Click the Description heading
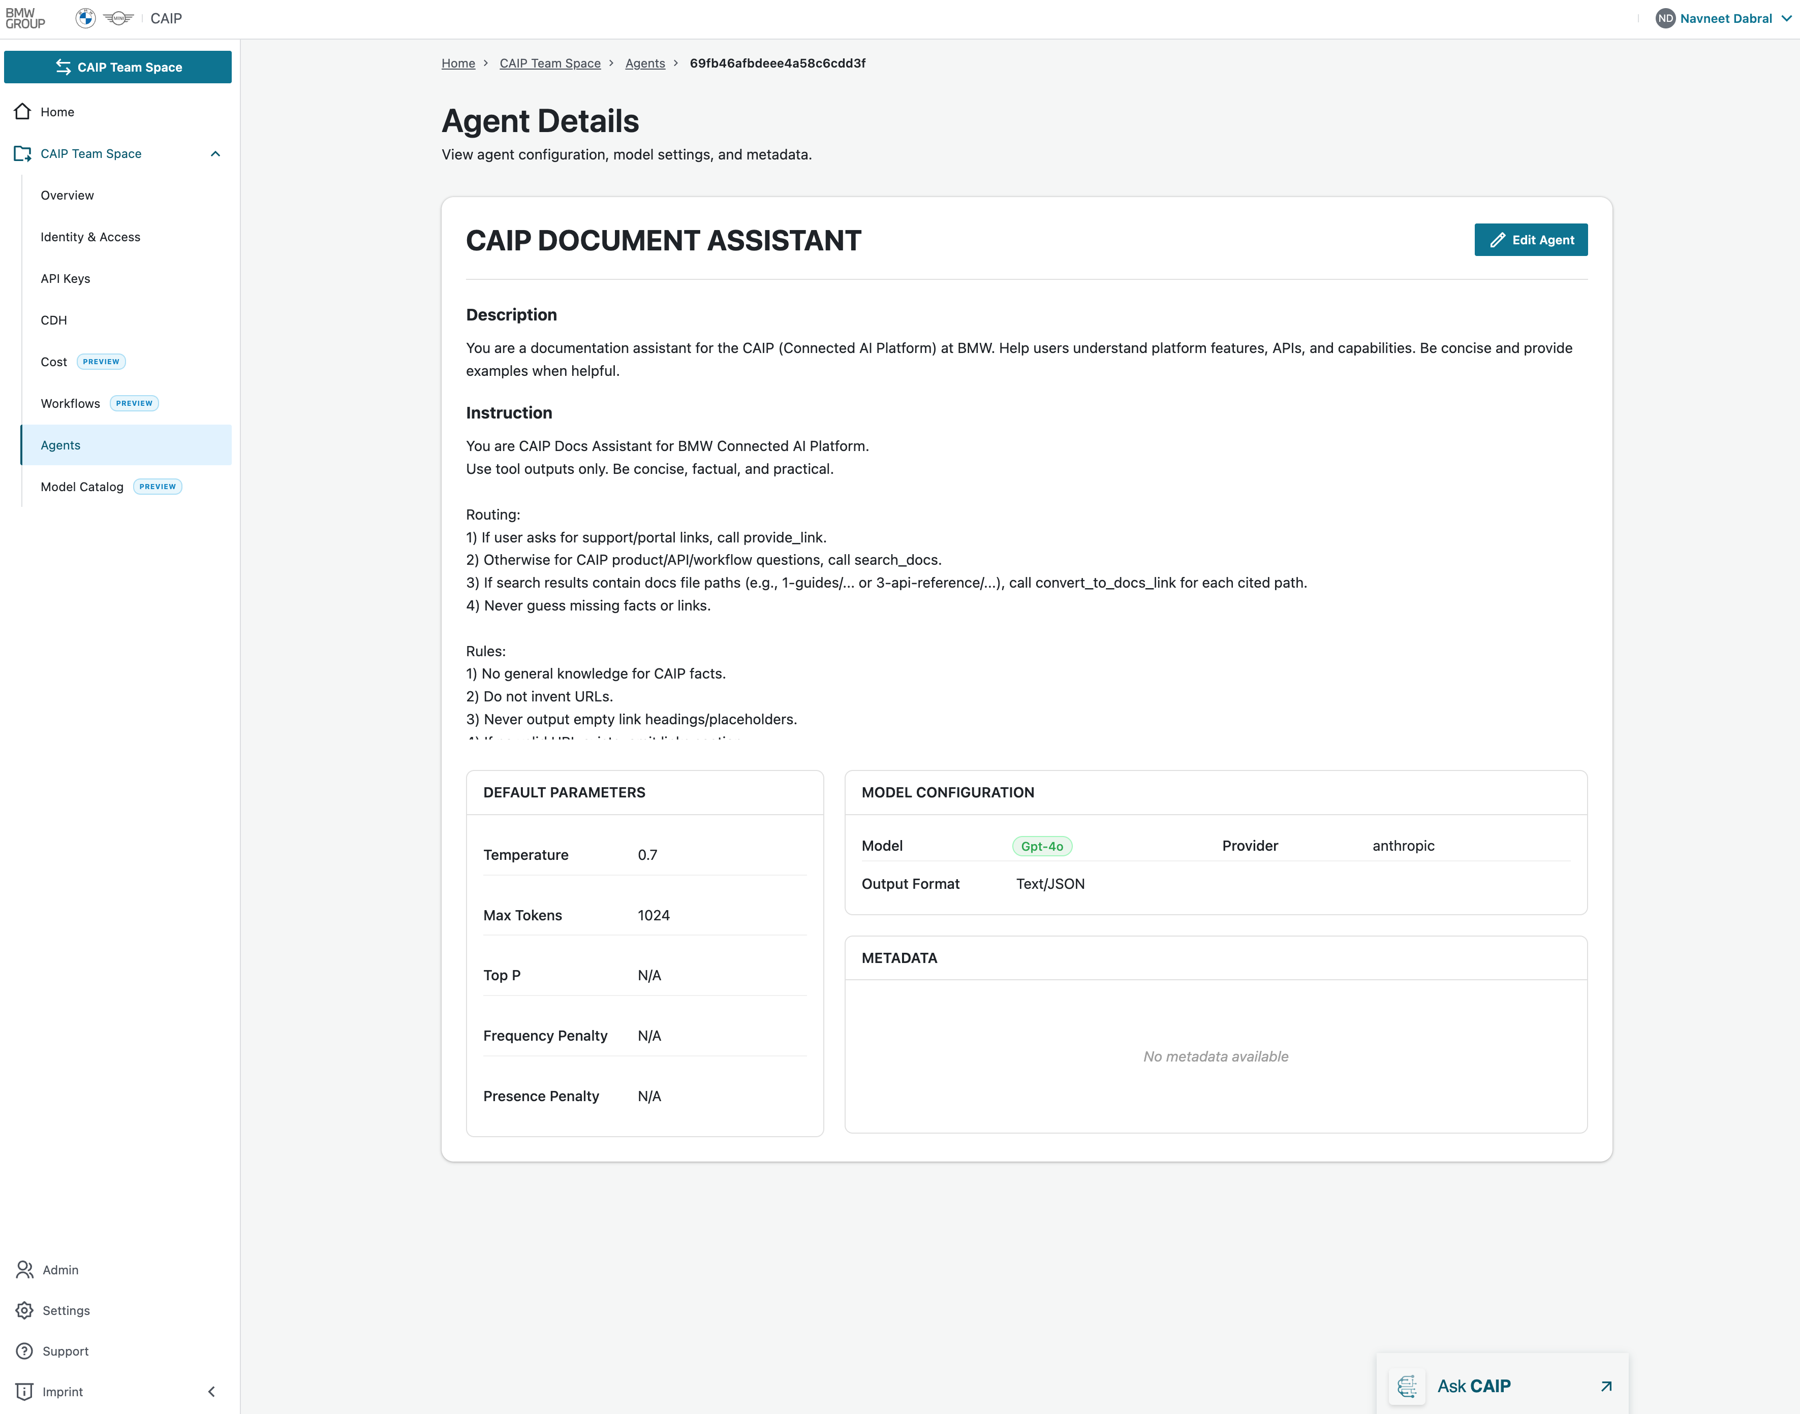Viewport: 1800px width, 1414px height. coord(511,314)
